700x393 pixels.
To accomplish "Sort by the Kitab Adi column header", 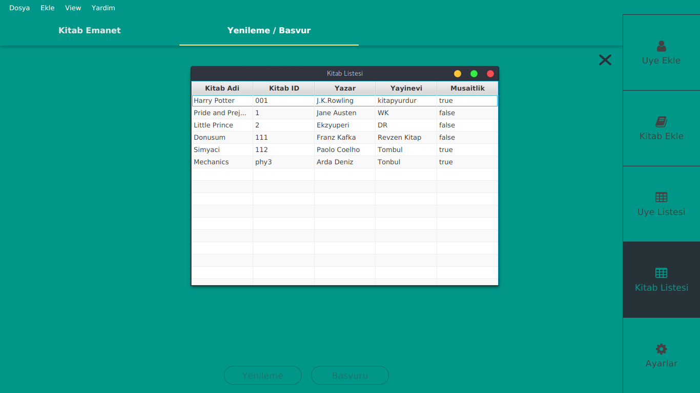I will coord(222,88).
